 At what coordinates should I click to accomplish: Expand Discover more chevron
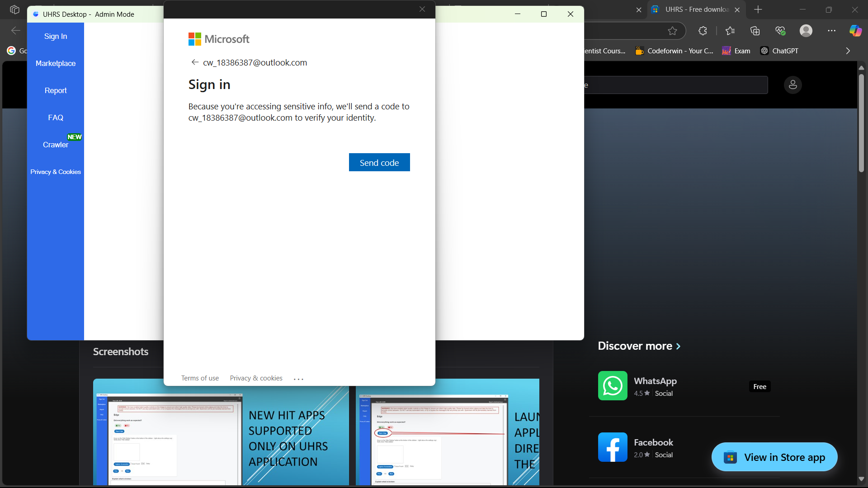coord(678,346)
